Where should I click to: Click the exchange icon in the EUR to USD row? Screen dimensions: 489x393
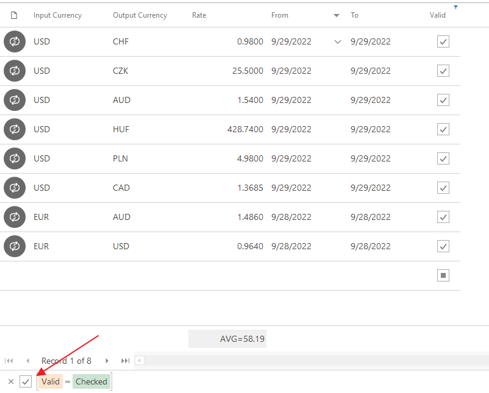(15, 247)
